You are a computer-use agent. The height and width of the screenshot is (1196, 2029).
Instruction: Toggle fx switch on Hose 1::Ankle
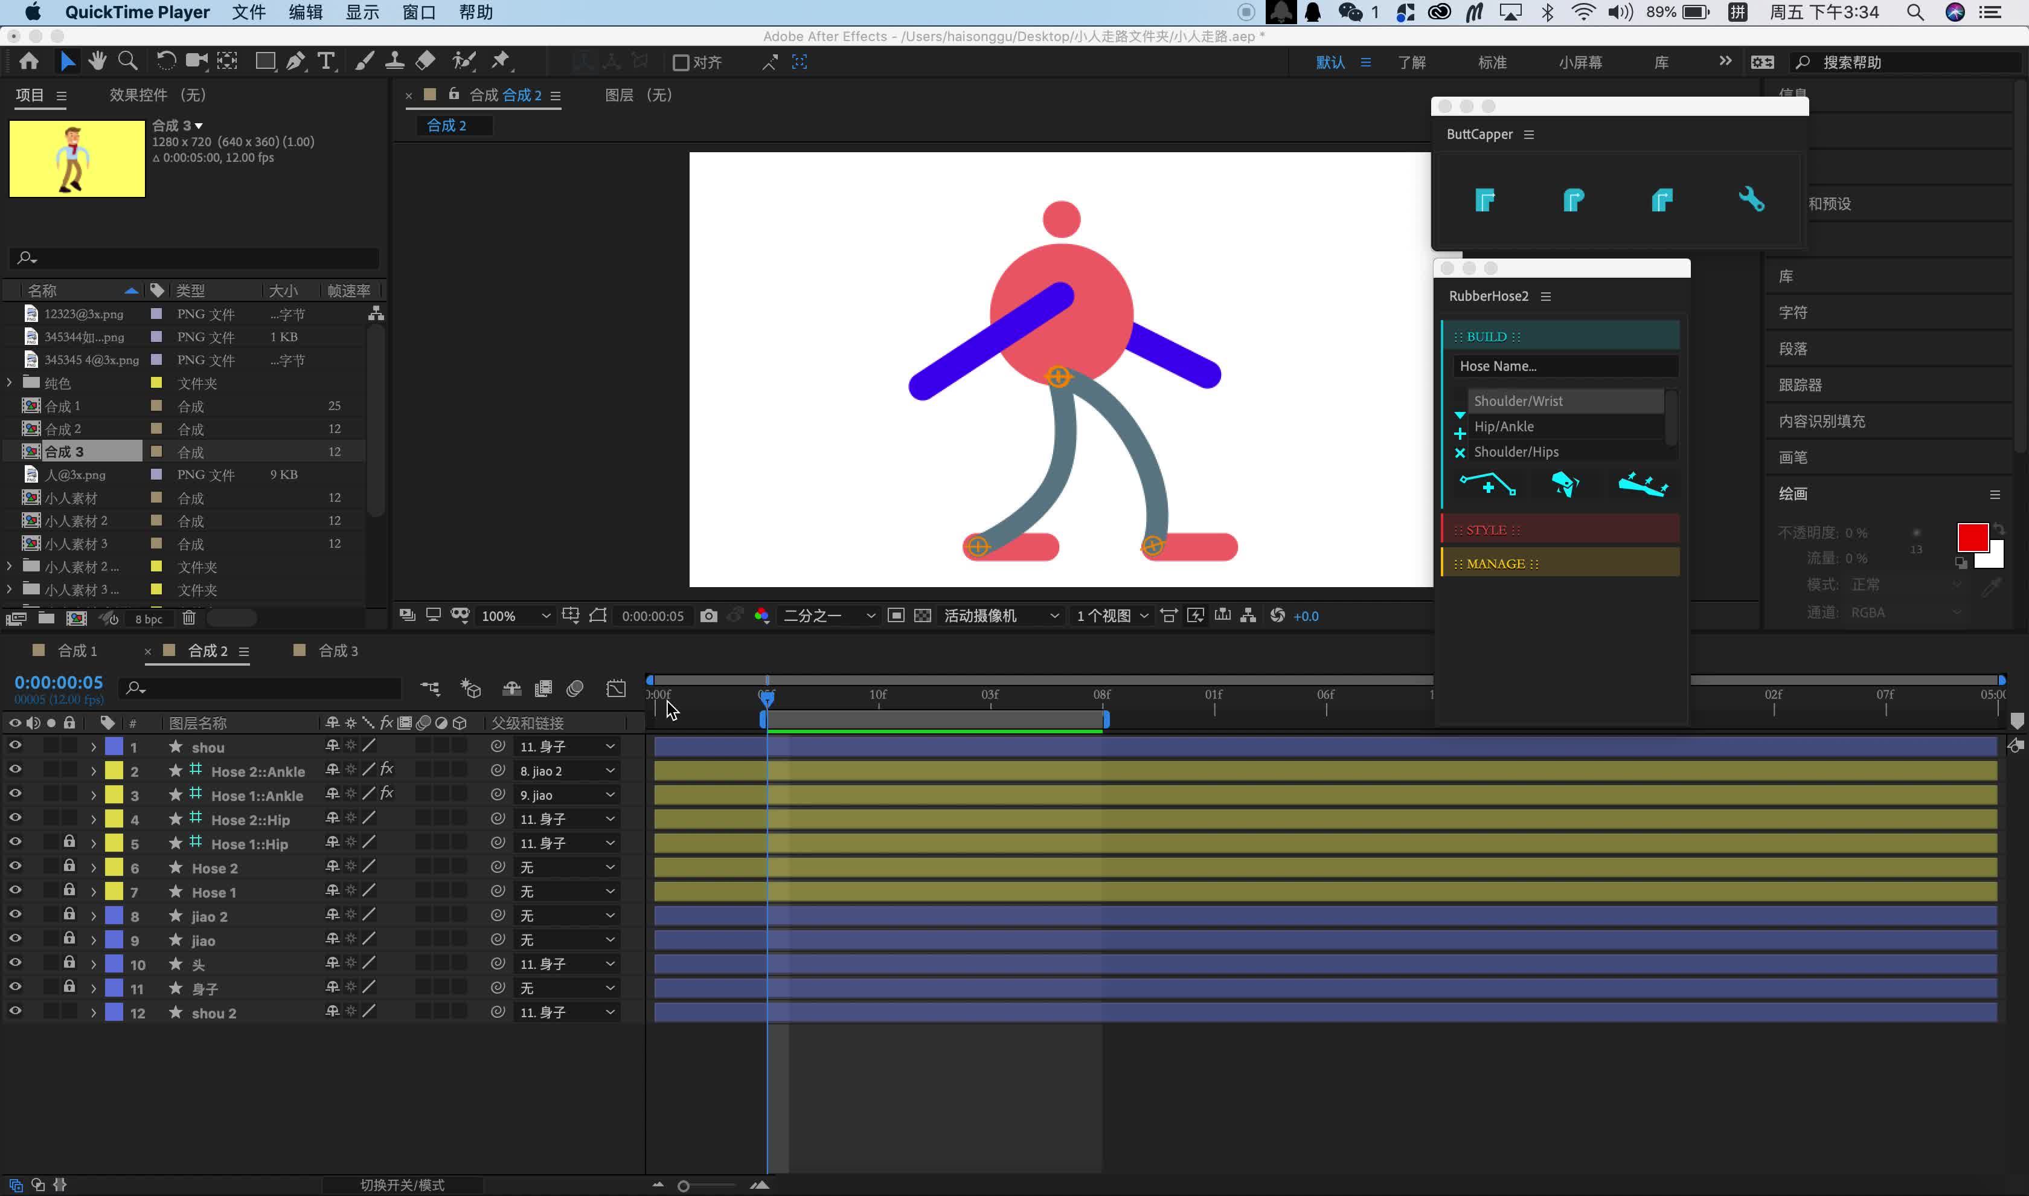pos(386,794)
